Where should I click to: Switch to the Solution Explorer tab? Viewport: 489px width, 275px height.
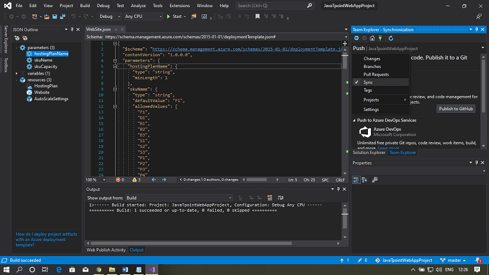coord(369,153)
